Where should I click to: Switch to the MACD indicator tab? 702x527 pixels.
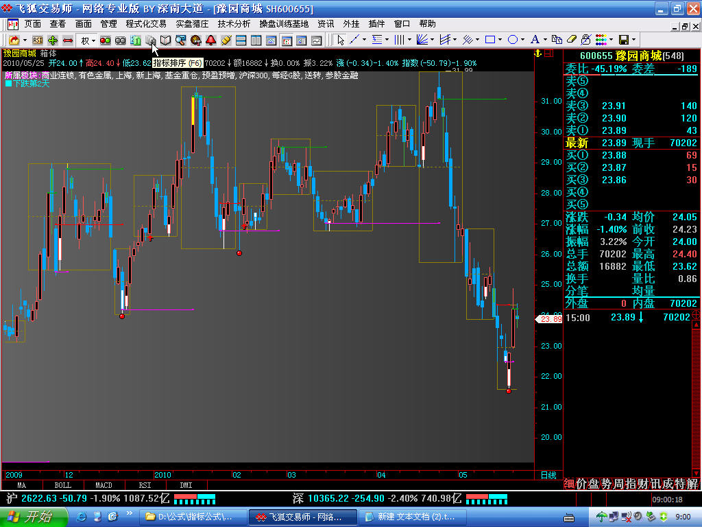click(104, 485)
